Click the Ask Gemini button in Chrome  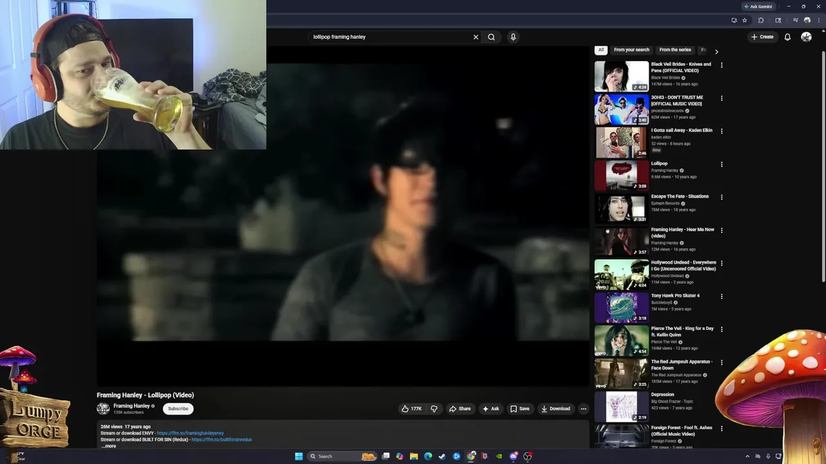758,6
